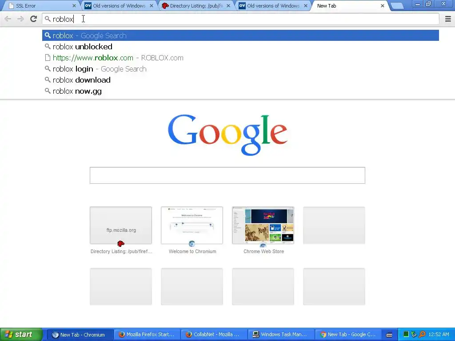Close the SSL Error tab

point(74,6)
